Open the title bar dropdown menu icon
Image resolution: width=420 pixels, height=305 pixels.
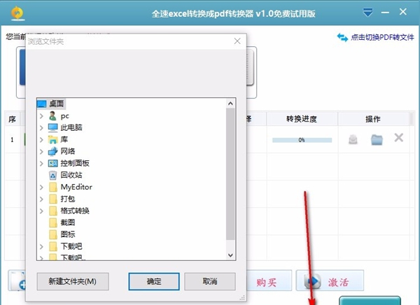point(367,13)
